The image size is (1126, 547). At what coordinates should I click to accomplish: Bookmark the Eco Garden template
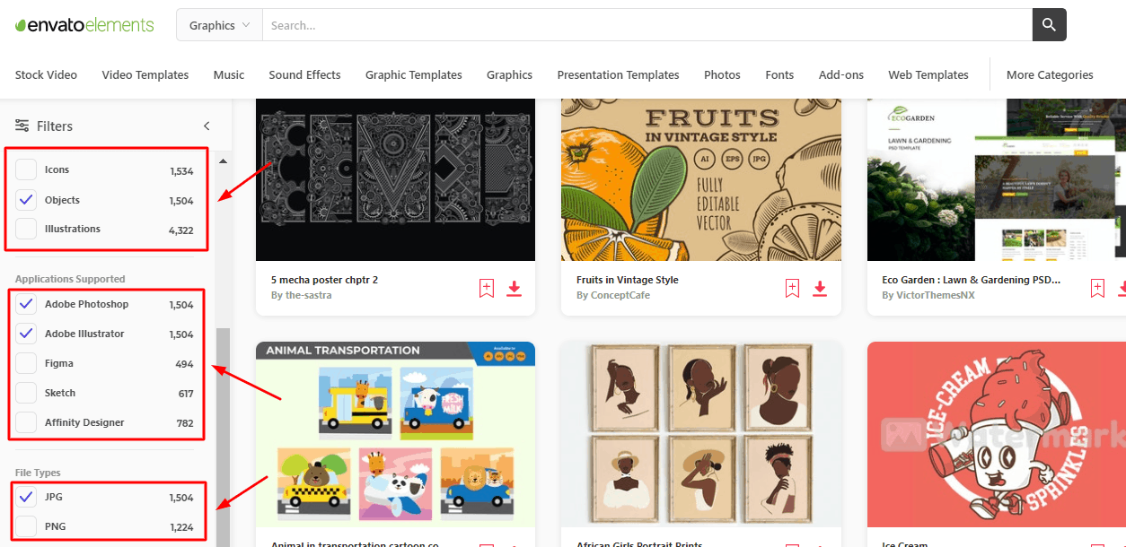1097,288
